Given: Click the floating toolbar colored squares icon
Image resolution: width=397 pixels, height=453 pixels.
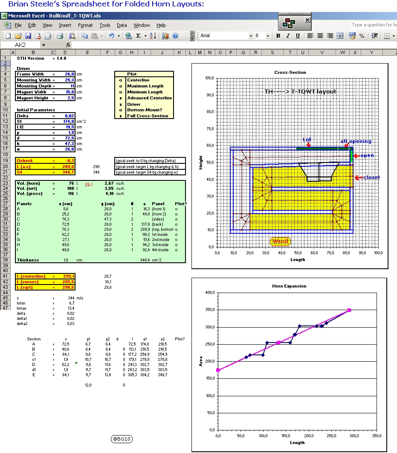Looking at the screenshot, I should pyautogui.click(x=289, y=23).
